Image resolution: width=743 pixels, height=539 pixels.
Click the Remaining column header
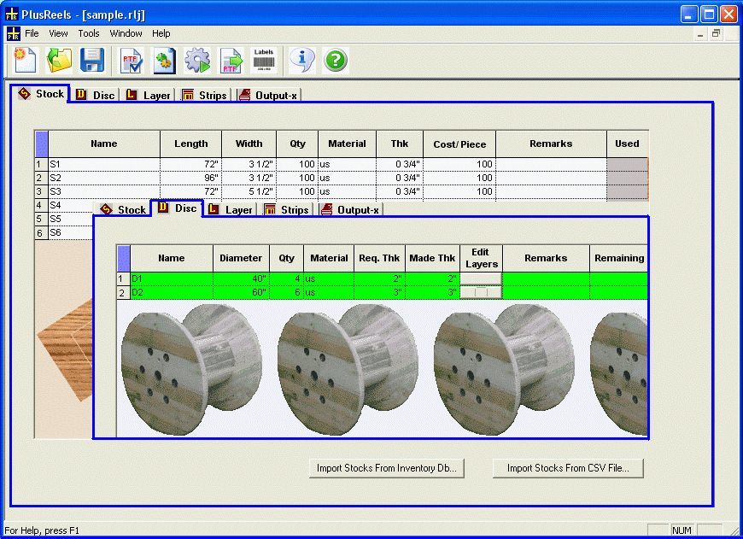click(x=619, y=258)
